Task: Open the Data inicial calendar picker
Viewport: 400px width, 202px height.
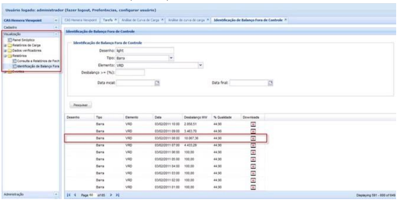Action: (x=157, y=84)
